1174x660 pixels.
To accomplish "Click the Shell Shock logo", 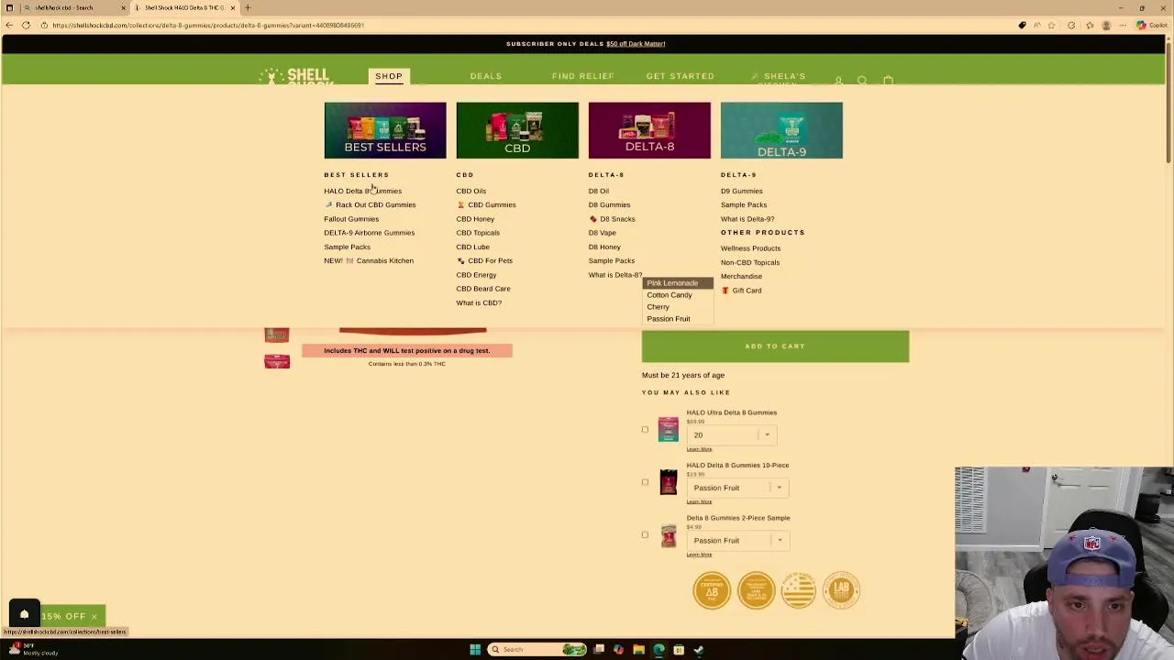I will pyautogui.click(x=295, y=77).
